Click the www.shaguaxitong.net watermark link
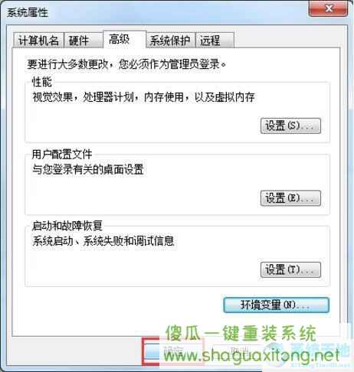This screenshot has height=372, width=354. (x=251, y=355)
